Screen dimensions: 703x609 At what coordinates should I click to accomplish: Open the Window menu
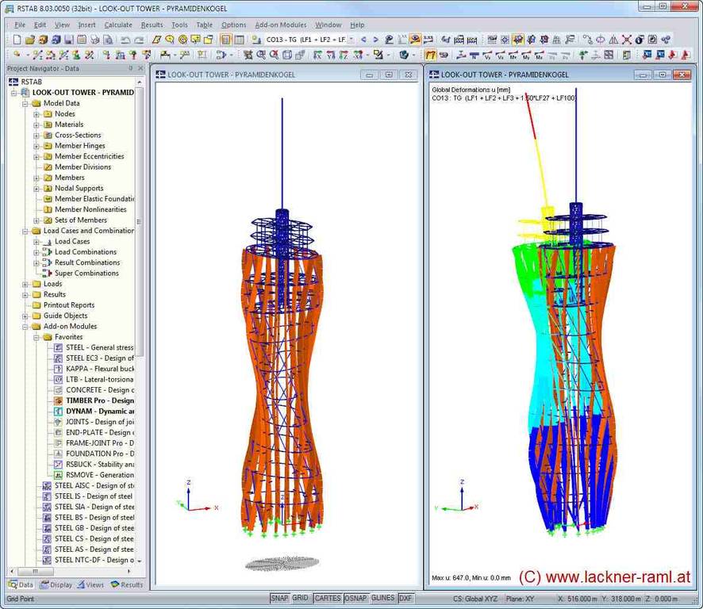328,25
